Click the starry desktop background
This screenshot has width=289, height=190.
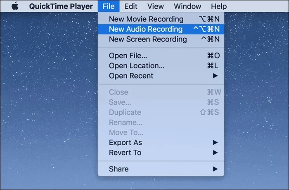(x=50, y=103)
